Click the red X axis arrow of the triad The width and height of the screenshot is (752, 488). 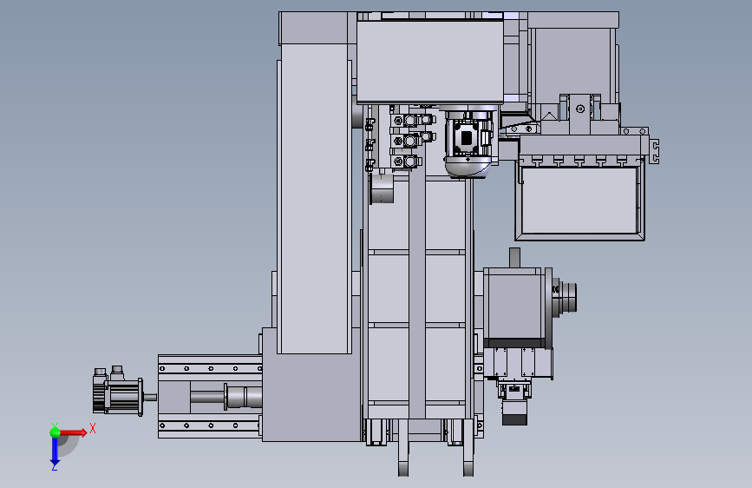[74, 432]
